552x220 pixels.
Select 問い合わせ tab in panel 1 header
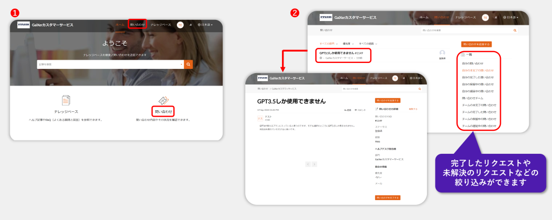click(137, 25)
